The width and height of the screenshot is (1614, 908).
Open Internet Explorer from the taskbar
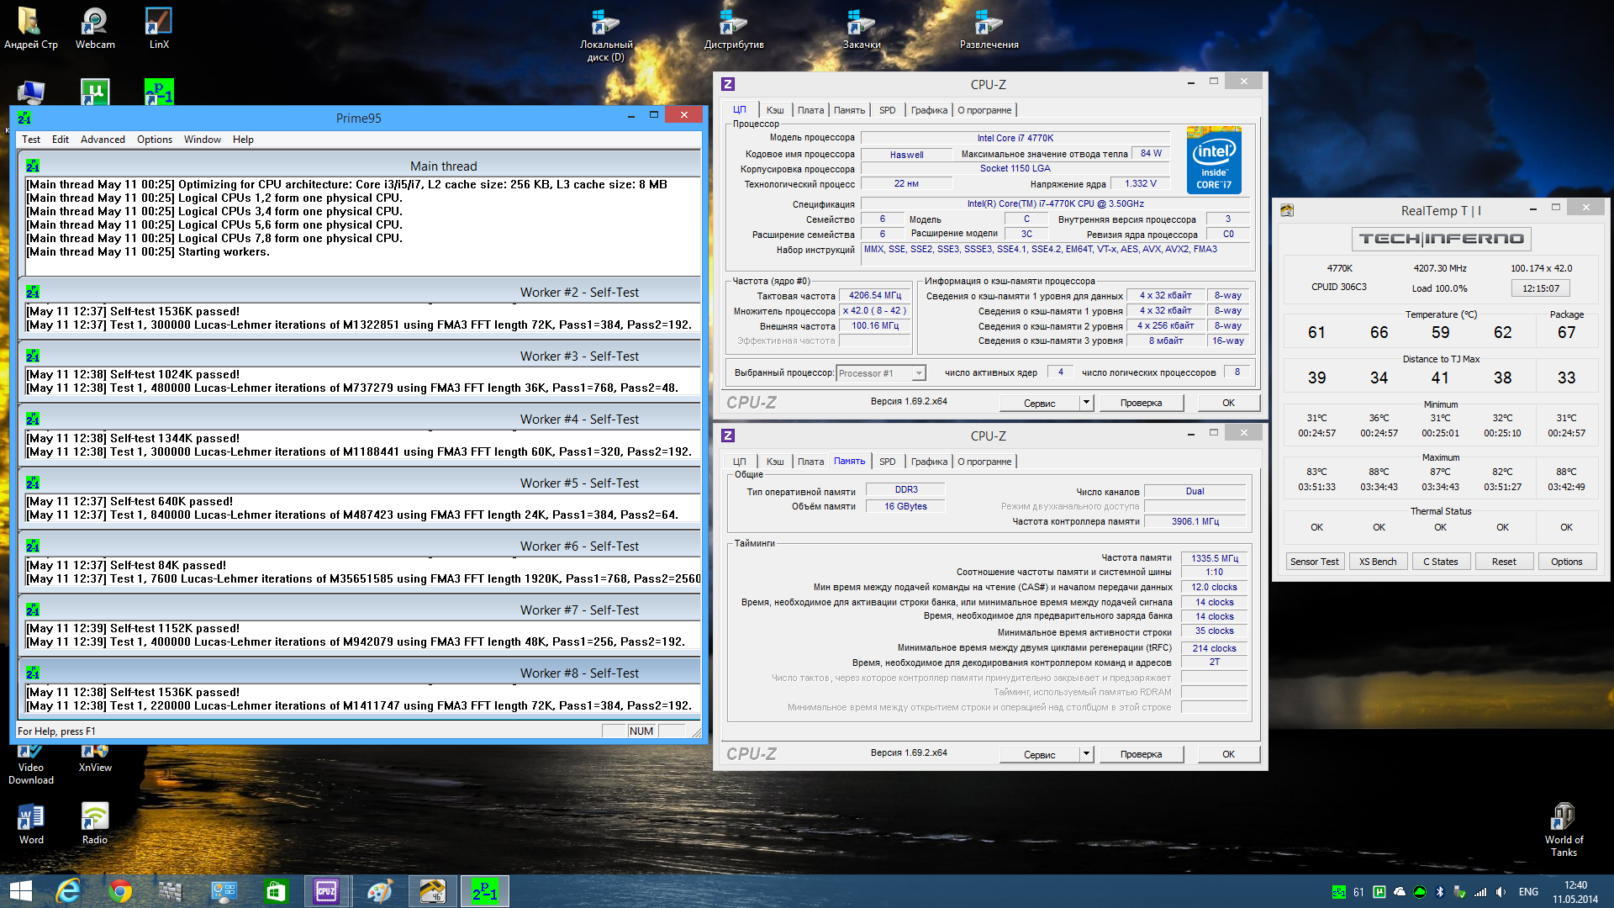click(x=68, y=891)
